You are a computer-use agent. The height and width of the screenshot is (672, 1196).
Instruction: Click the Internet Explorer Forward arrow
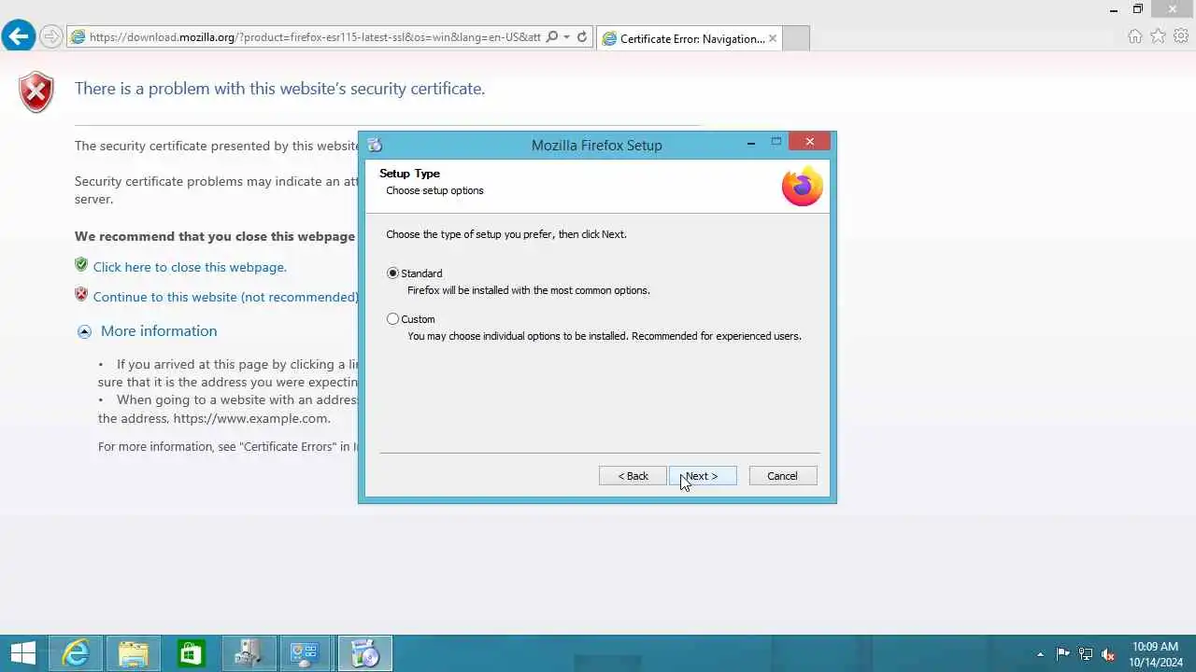tap(51, 37)
